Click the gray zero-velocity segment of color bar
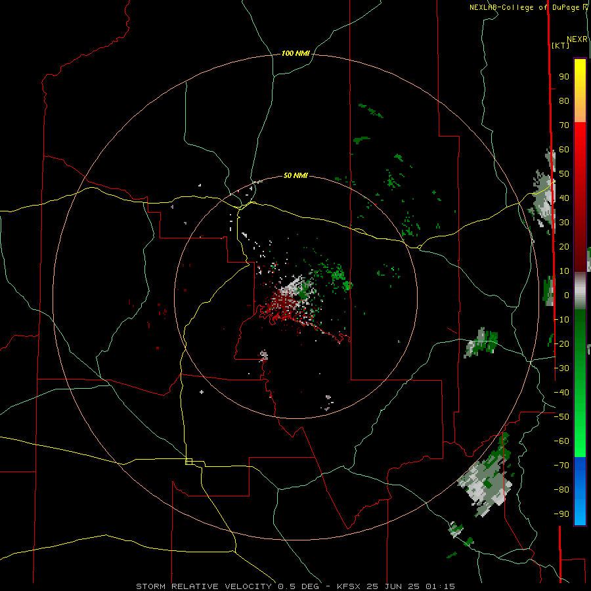This screenshot has height=591, width=591. (x=580, y=291)
